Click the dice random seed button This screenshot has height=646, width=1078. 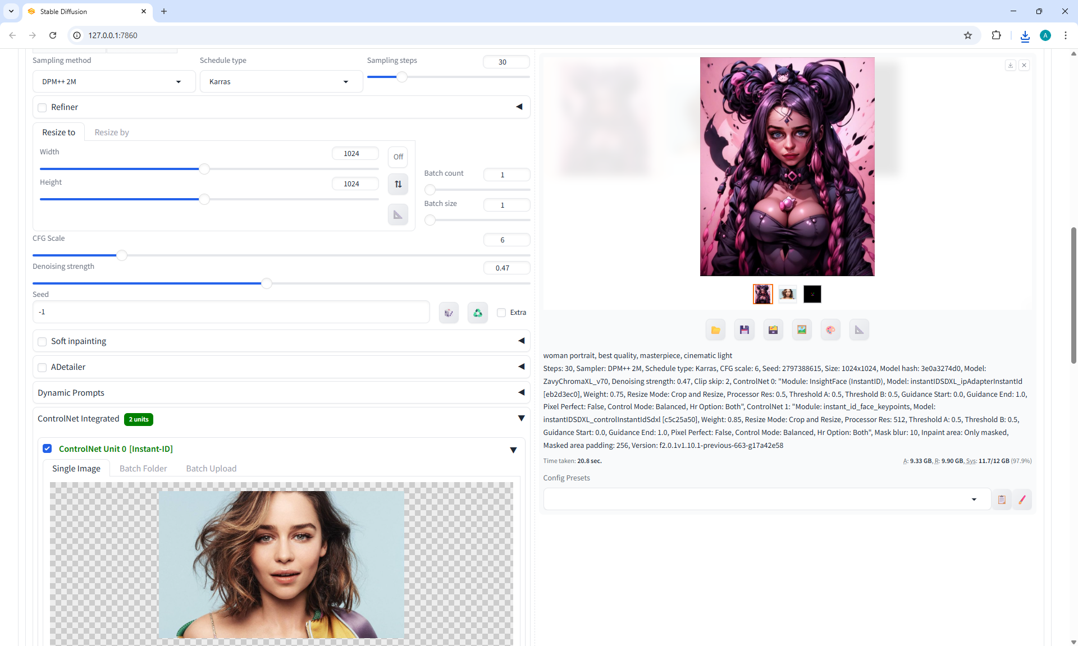pos(449,313)
